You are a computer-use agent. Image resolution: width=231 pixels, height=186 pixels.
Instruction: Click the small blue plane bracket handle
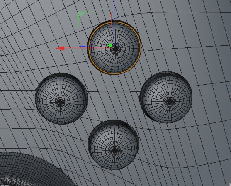pos(85,46)
